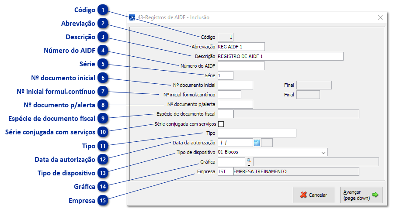Click the Gráfica search magnifier icon
The height and width of the screenshot is (212, 393).
(249, 160)
